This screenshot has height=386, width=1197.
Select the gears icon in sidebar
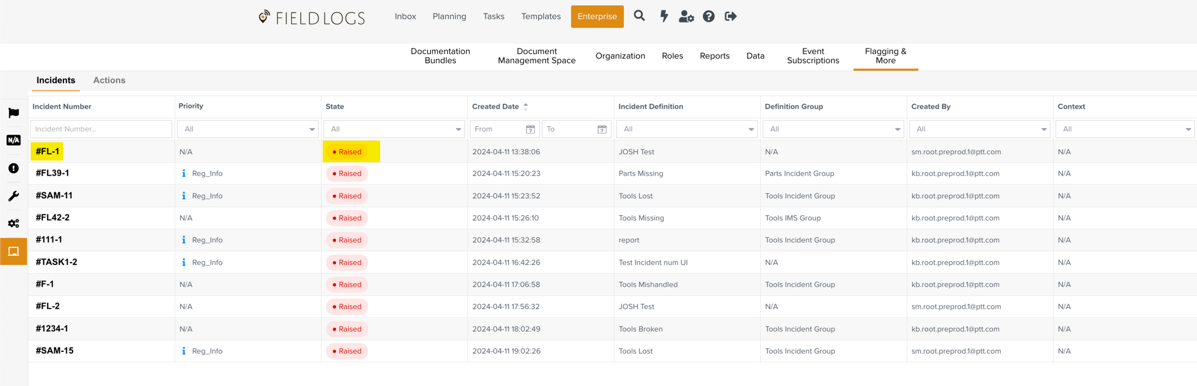[13, 224]
